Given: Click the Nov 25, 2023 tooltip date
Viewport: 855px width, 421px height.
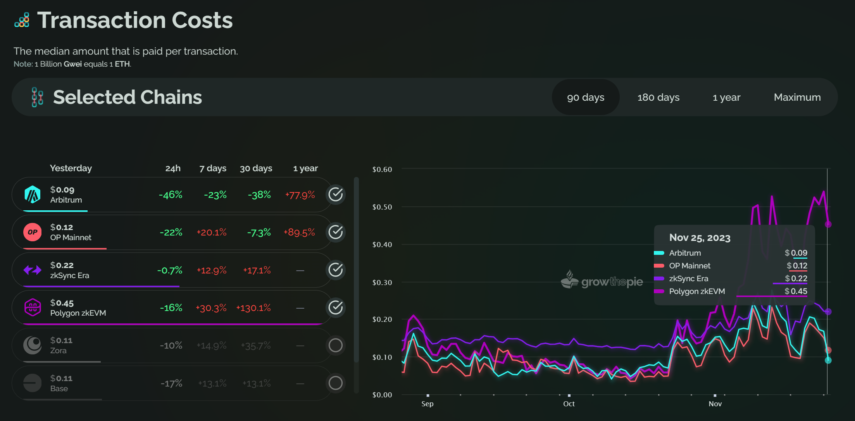Looking at the screenshot, I should click(700, 238).
